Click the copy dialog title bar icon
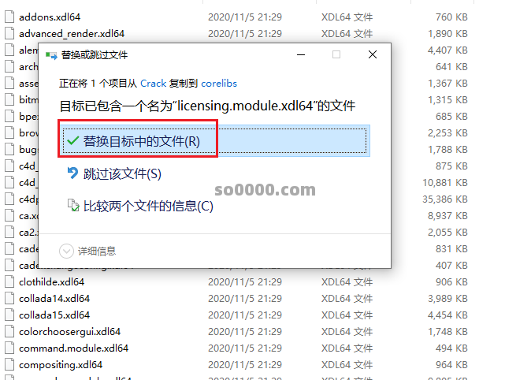This screenshot has width=531, height=380. coord(51,55)
